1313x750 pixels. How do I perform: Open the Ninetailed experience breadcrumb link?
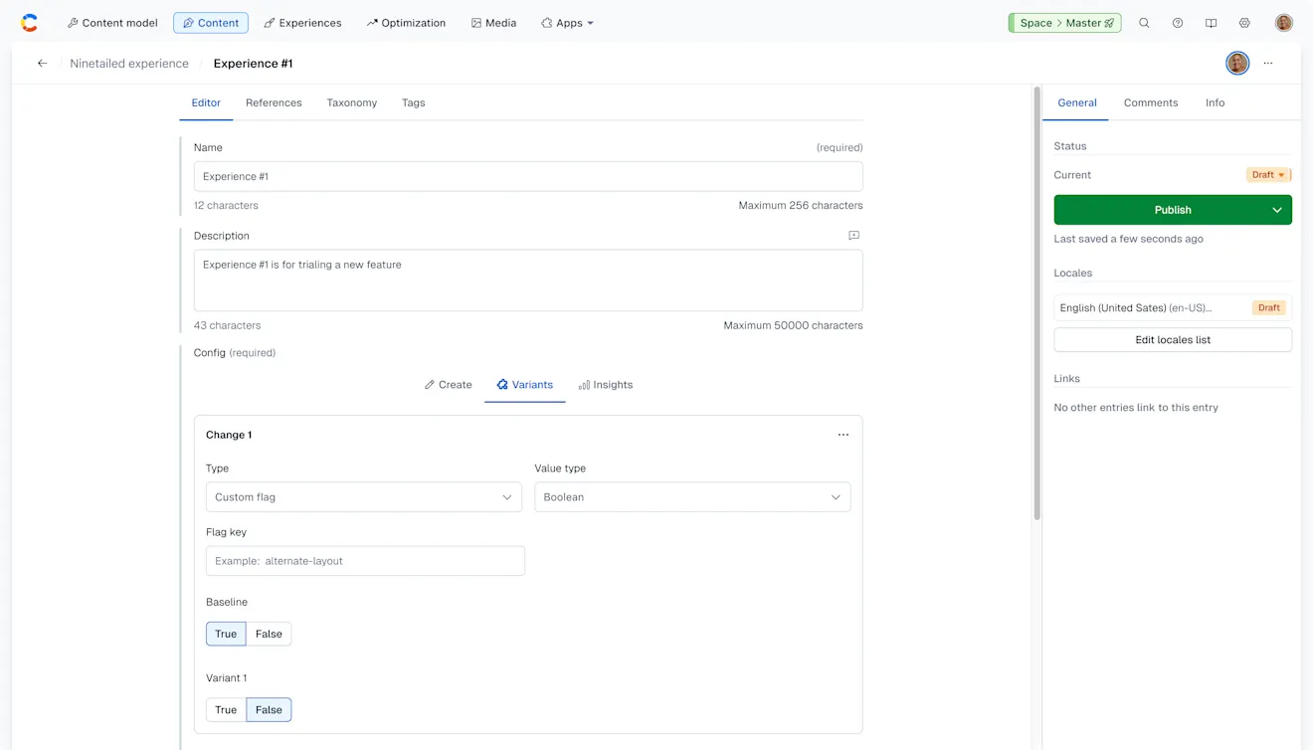click(129, 64)
